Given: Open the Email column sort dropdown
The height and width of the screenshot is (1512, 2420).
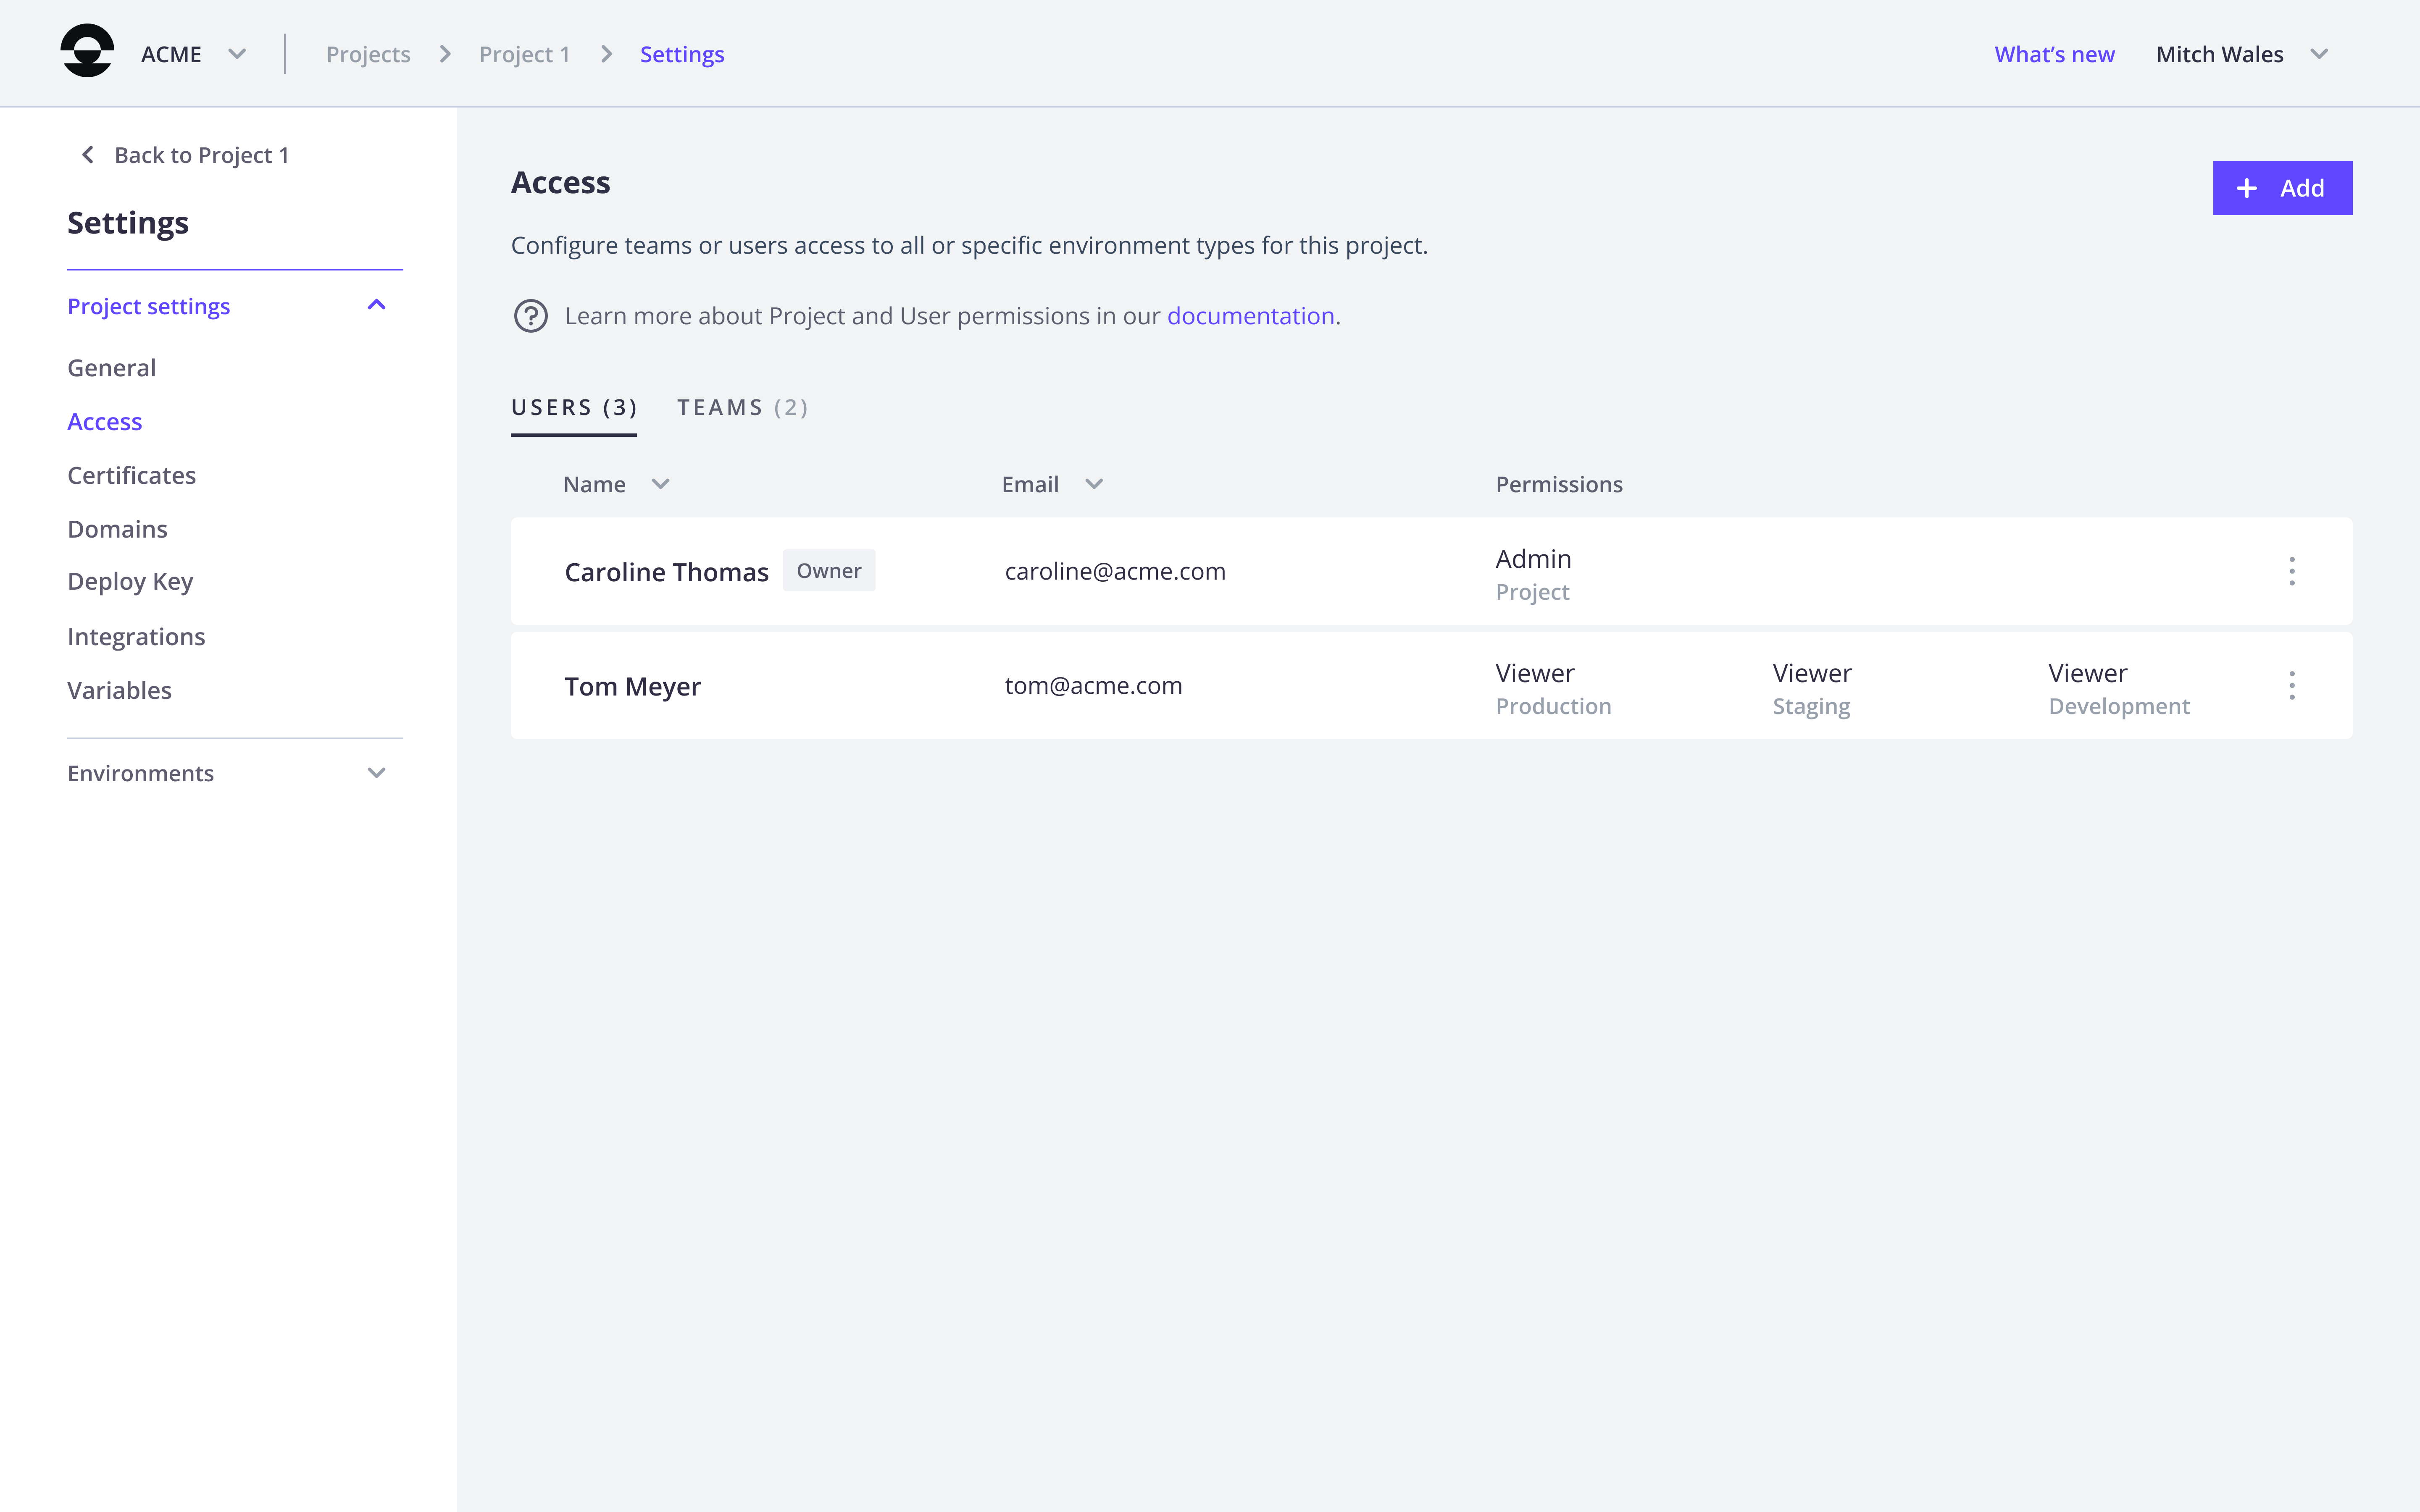Looking at the screenshot, I should [1093, 483].
